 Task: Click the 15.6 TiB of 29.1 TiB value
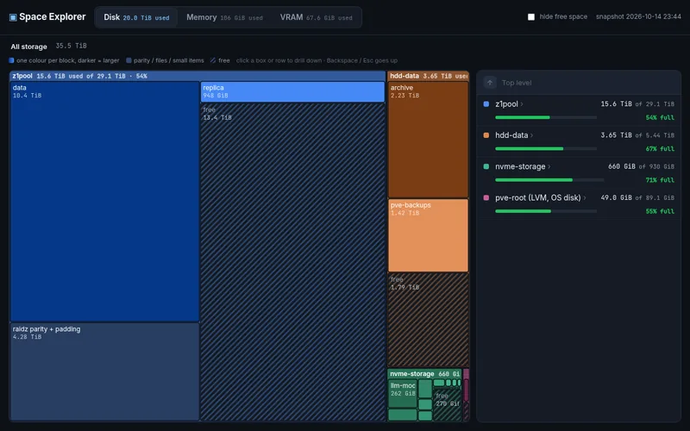pos(637,104)
